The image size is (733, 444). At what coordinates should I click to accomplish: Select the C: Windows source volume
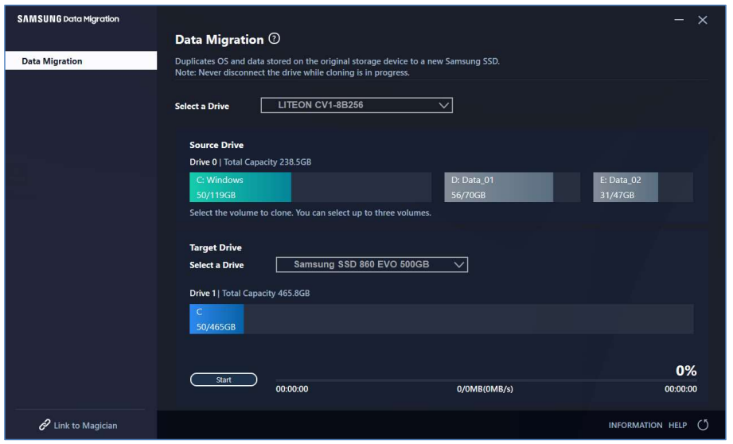[310, 188]
